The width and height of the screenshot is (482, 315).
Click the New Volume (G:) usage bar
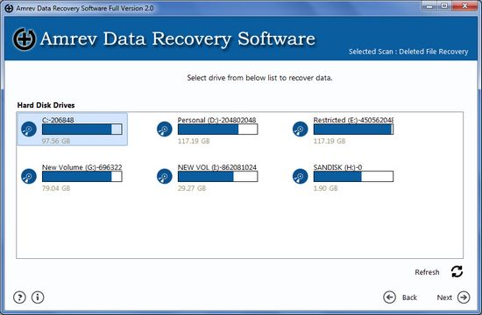pyautogui.click(x=82, y=177)
